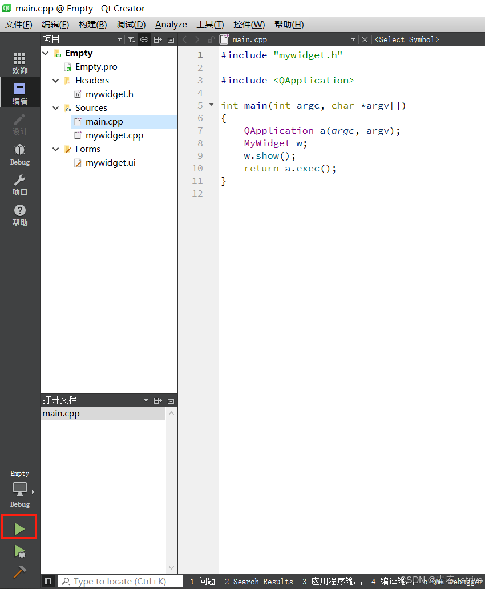This screenshot has height=589, width=485.
Task: Go forward in editor navigation history
Action: (x=197, y=39)
